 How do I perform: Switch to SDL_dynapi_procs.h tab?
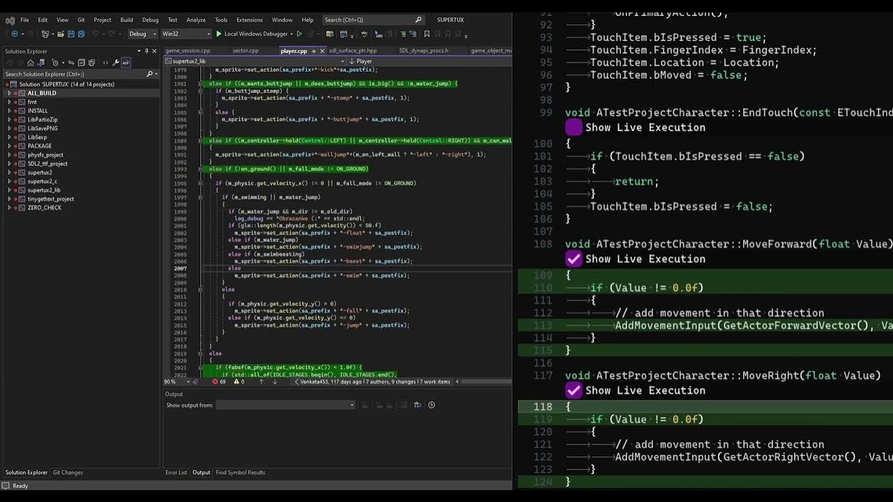point(423,51)
